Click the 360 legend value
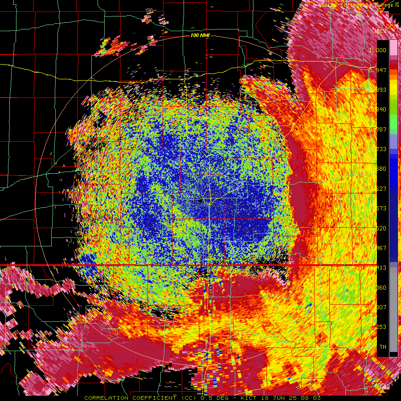The width and height of the screenshot is (401, 401). pyautogui.click(x=381, y=288)
